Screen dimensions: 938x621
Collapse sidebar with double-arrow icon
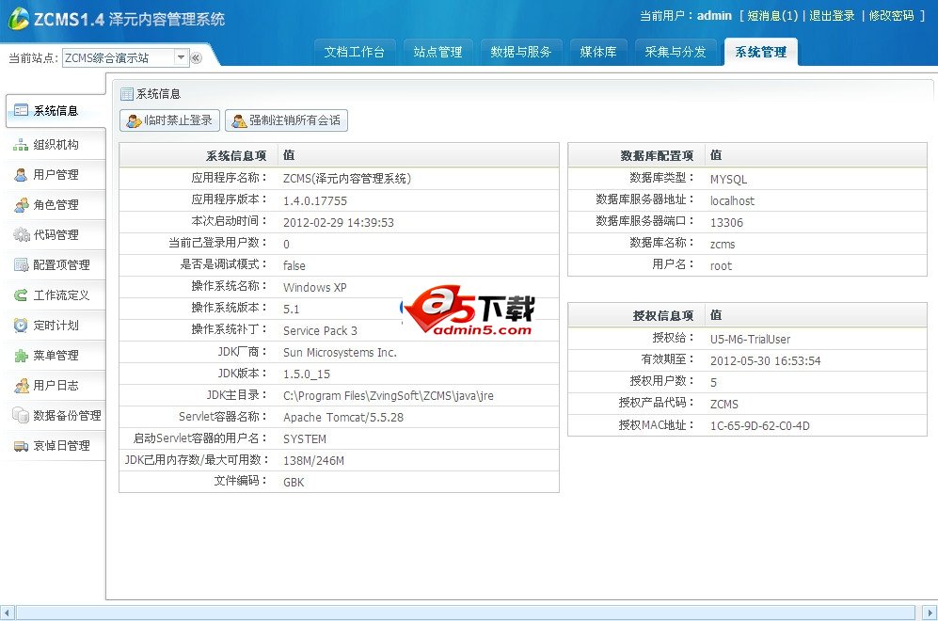click(197, 58)
